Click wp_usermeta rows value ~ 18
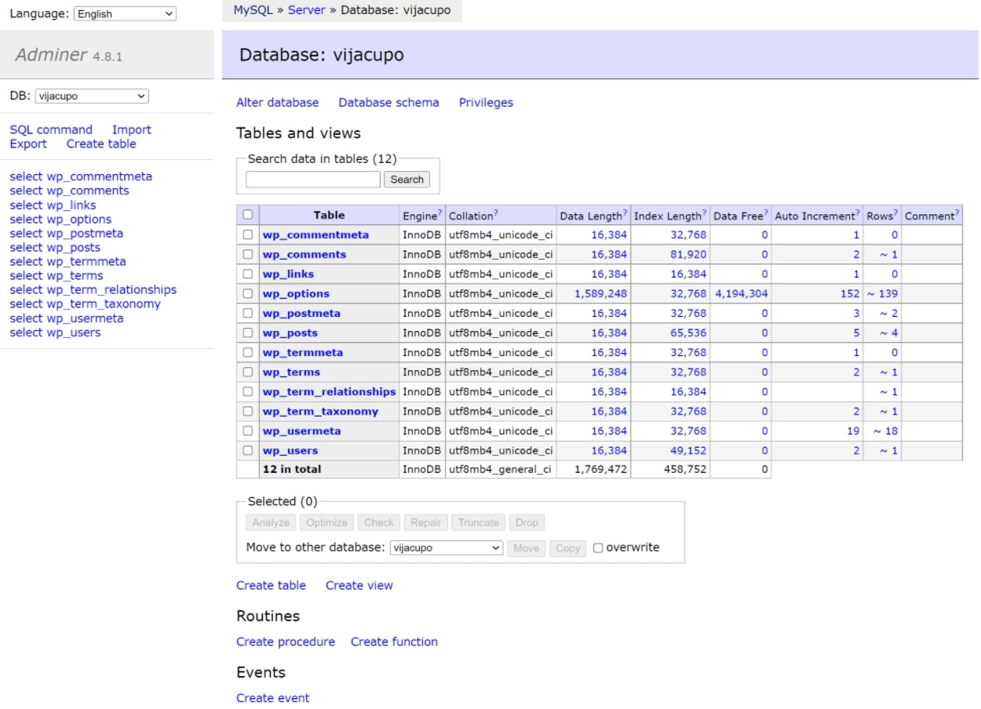Screen dimensions: 981x709 coord(885,431)
